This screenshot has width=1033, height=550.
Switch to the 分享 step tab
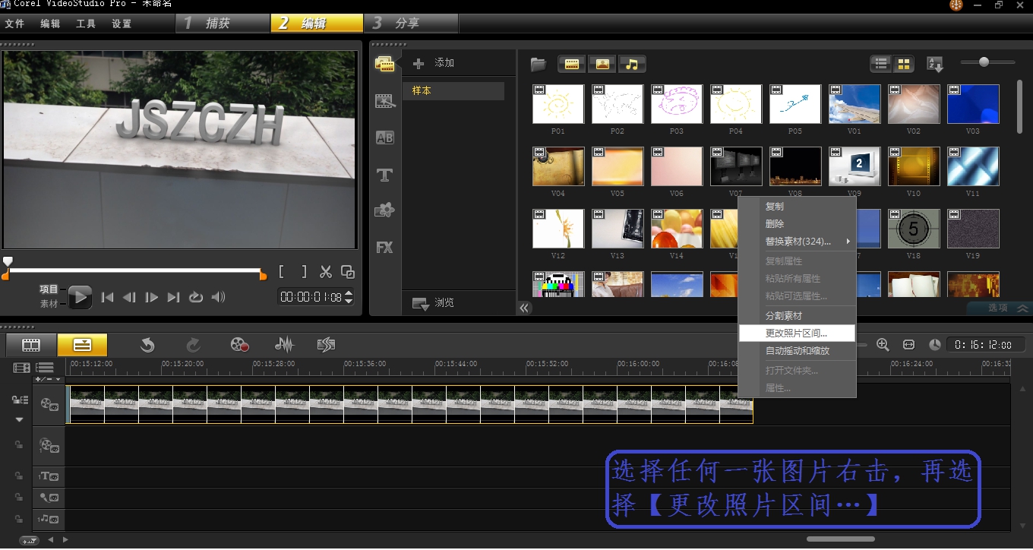click(411, 24)
